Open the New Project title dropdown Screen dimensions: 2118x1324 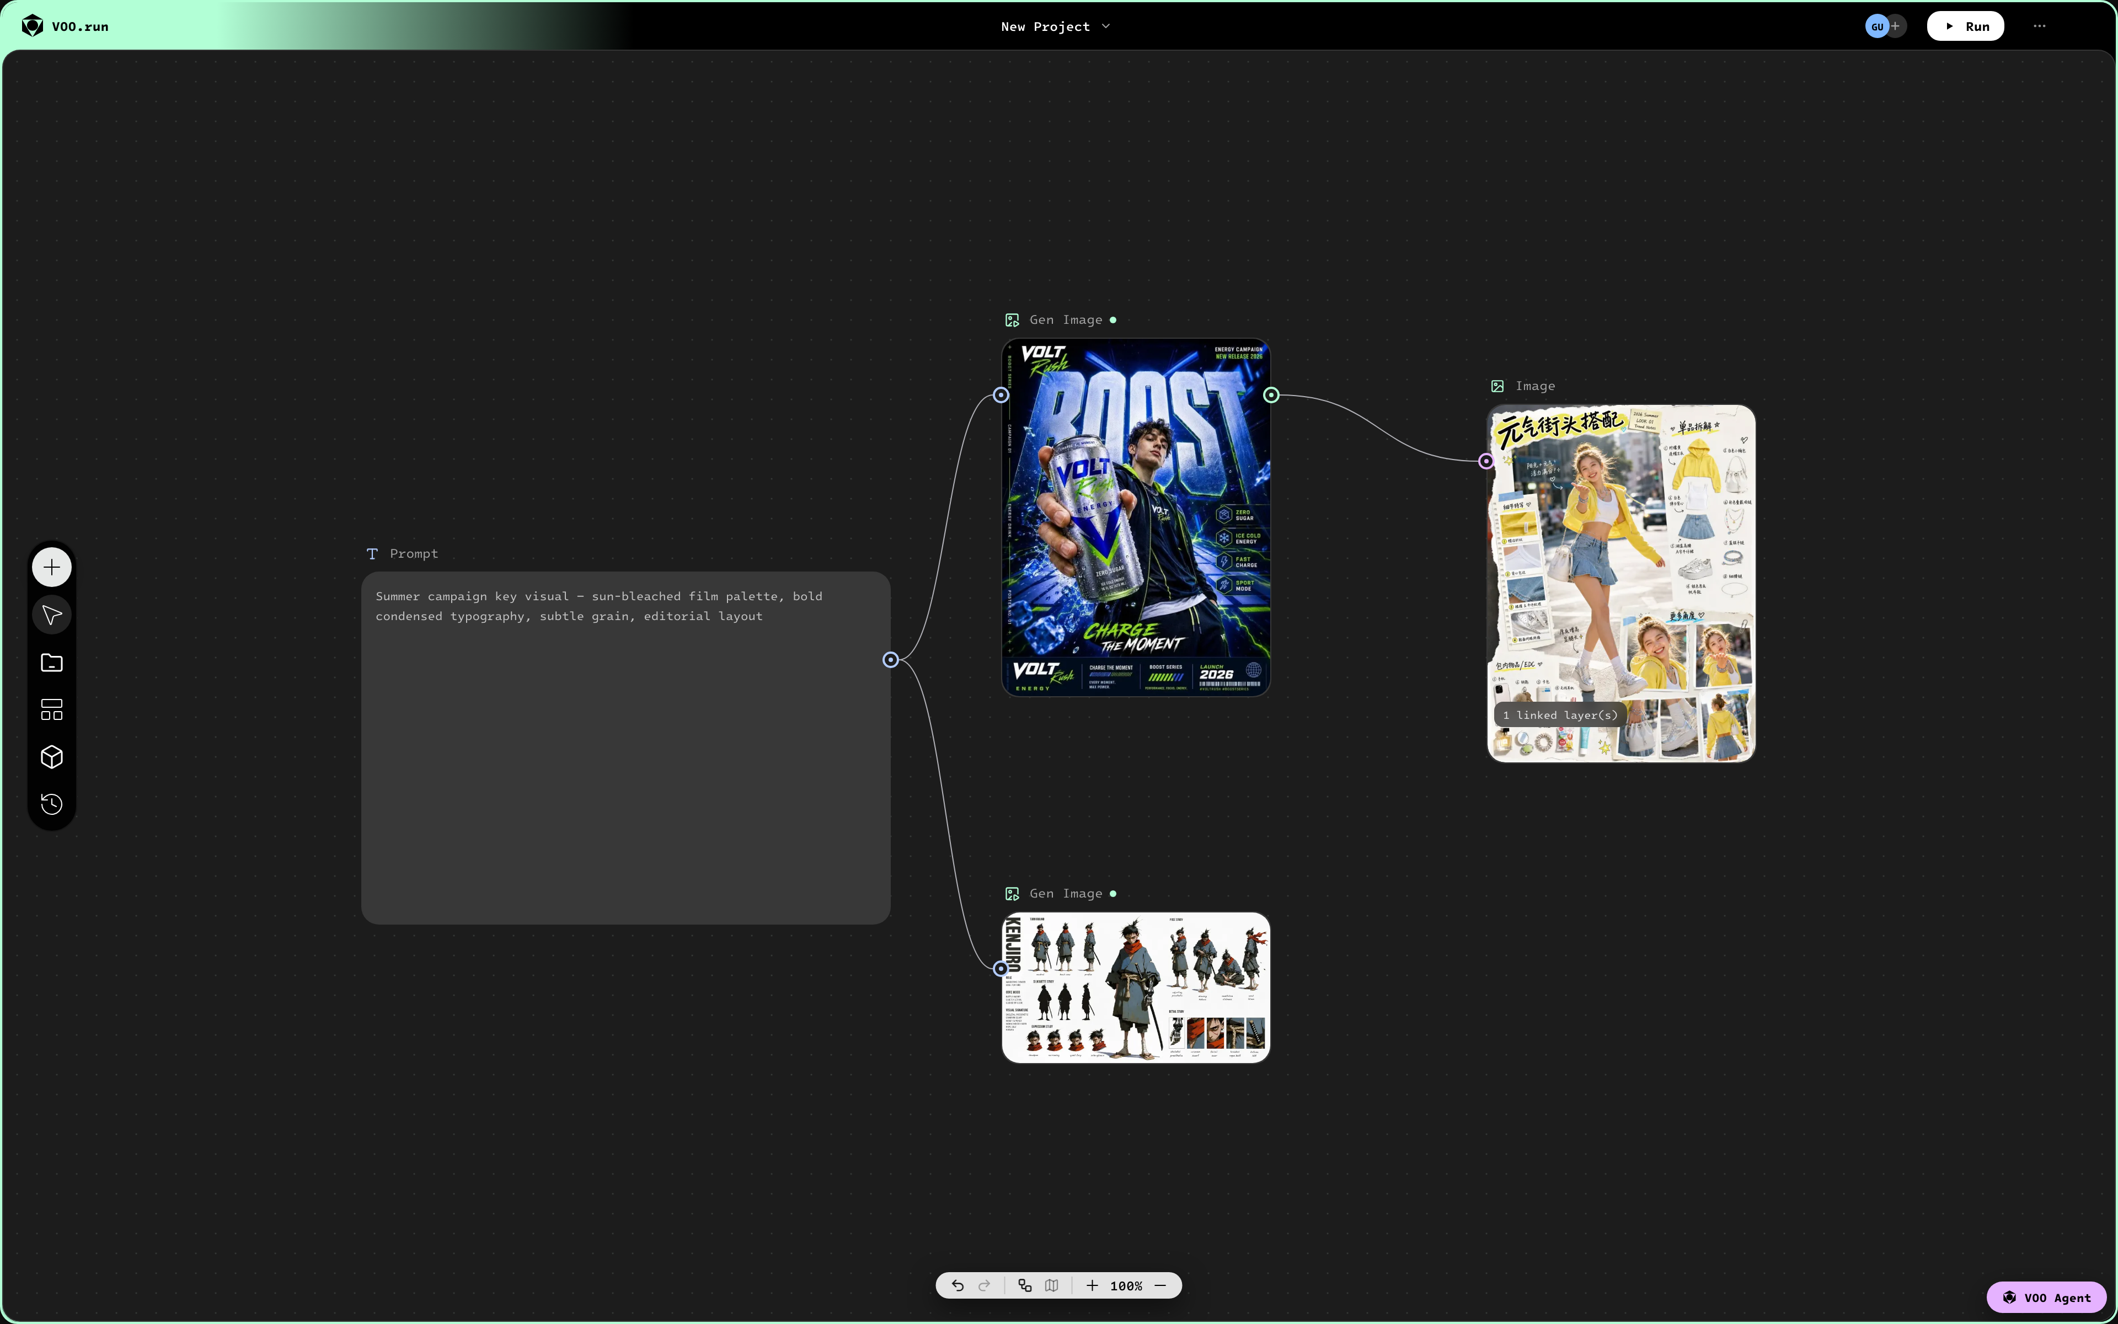[x=1056, y=26]
